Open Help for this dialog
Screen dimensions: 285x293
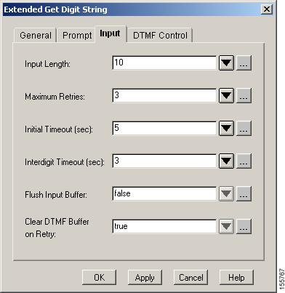pyautogui.click(x=236, y=277)
